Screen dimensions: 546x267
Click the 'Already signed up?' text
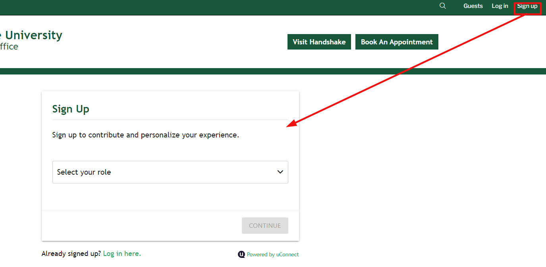(71, 254)
